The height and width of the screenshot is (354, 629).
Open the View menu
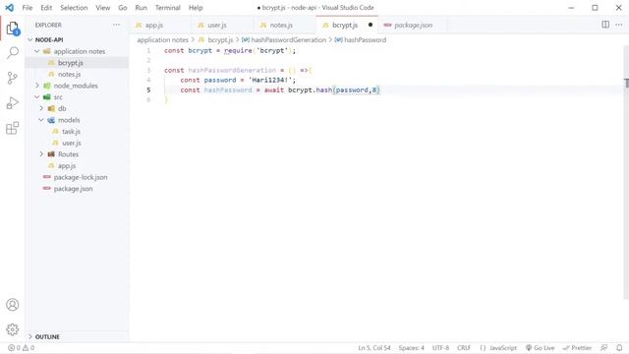pos(102,8)
